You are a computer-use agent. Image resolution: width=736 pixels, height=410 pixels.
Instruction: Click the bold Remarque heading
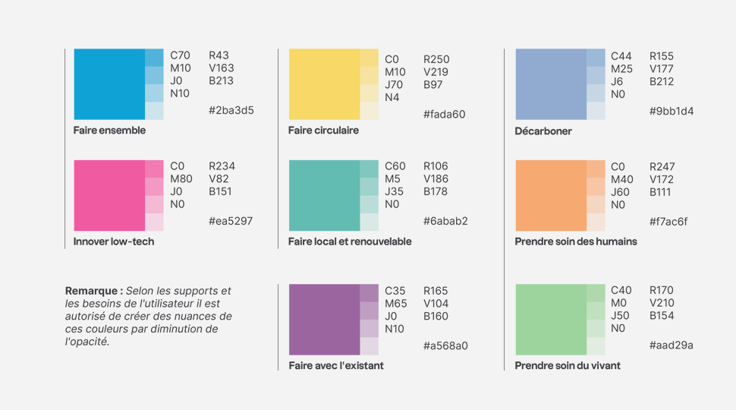click(x=94, y=291)
